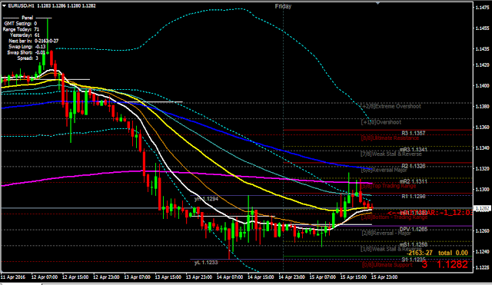
Task: Click the 'R2 1.1326' pivot label
Action: 414,166
